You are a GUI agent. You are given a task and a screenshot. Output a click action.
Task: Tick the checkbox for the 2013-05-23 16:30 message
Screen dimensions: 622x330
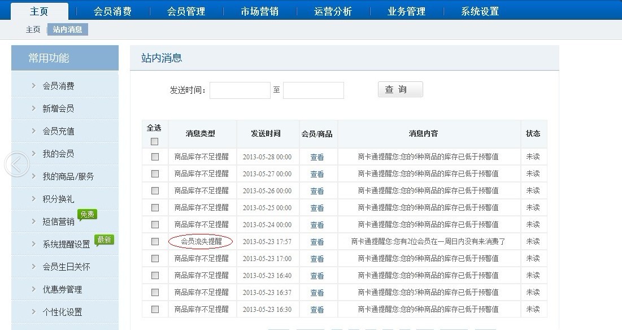[x=155, y=310]
